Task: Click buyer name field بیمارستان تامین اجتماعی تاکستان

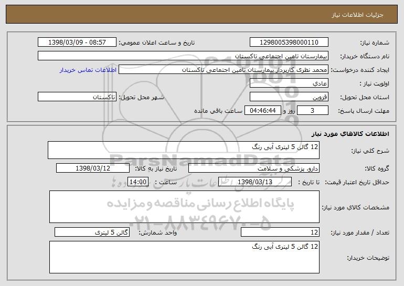Action: pyautogui.click(x=183, y=56)
